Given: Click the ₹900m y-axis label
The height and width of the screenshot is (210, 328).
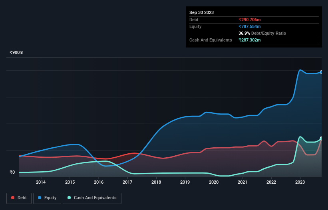Looking at the screenshot, I should [17, 53].
